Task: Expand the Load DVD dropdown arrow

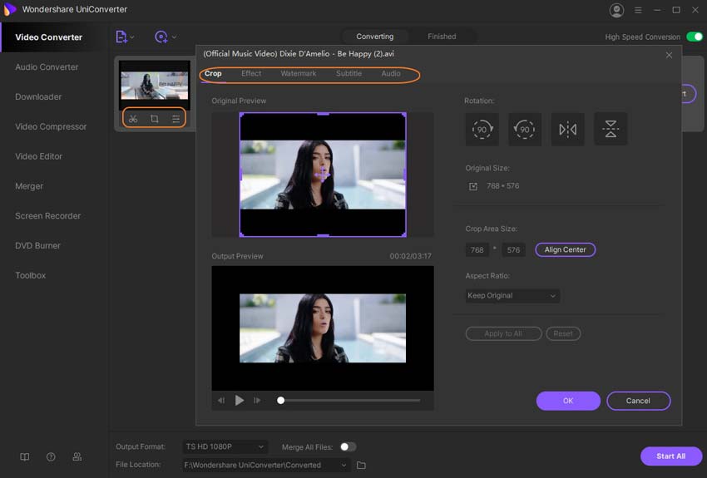Action: coord(174,37)
